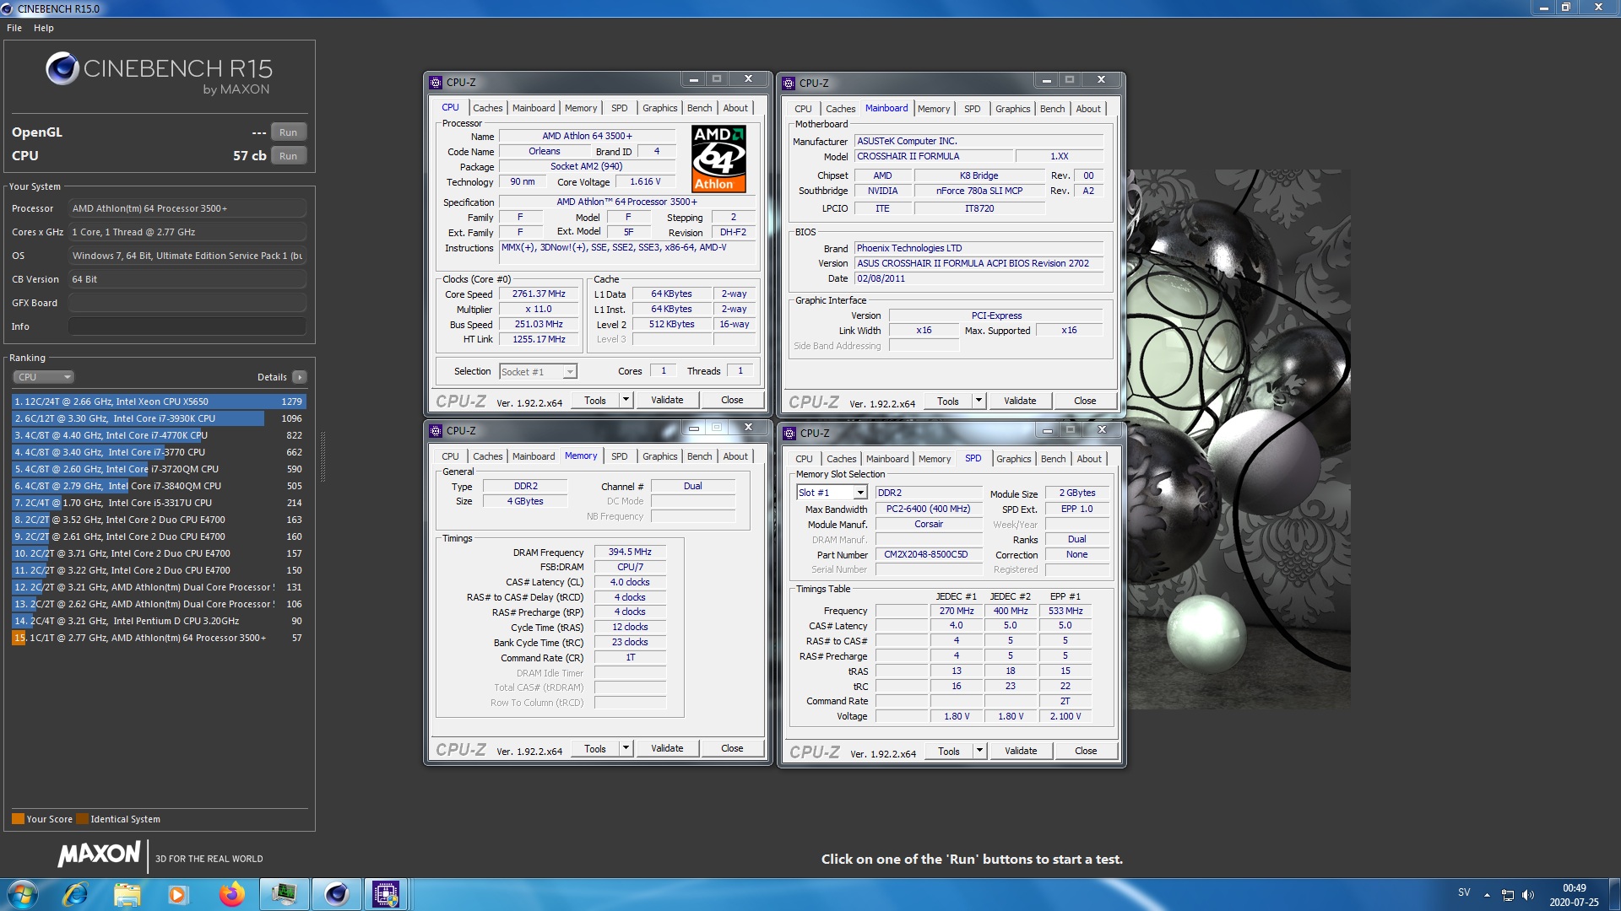Open the ranking Details arrow button

tap(300, 377)
